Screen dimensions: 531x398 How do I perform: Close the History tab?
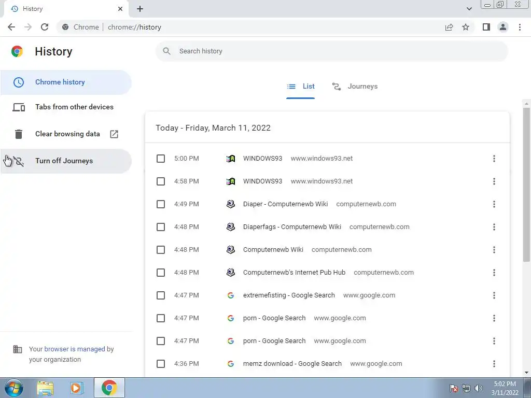point(120,9)
